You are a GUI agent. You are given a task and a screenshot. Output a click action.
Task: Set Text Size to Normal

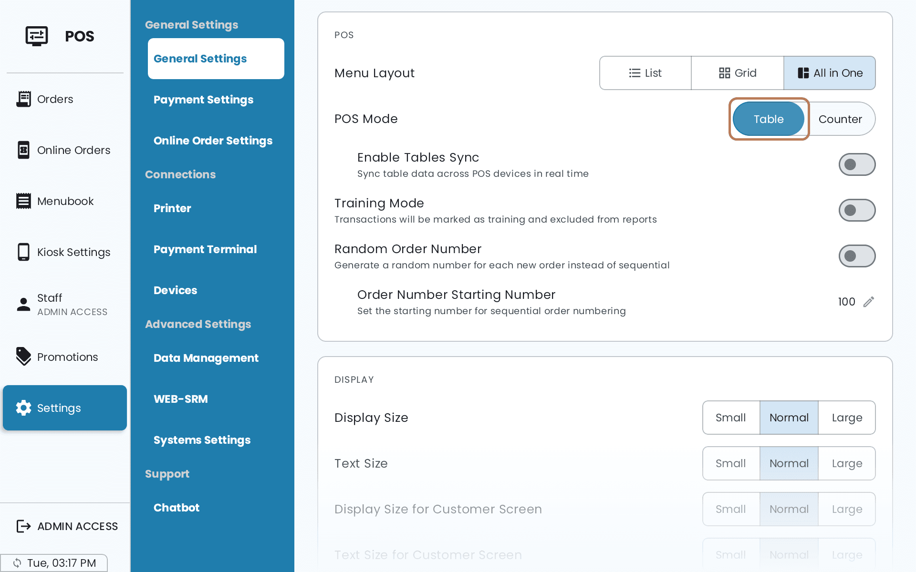click(x=789, y=463)
